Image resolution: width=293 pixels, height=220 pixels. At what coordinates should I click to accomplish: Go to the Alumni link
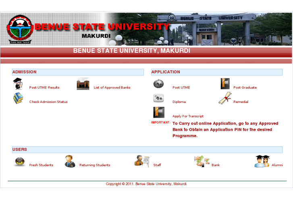tap(277, 165)
